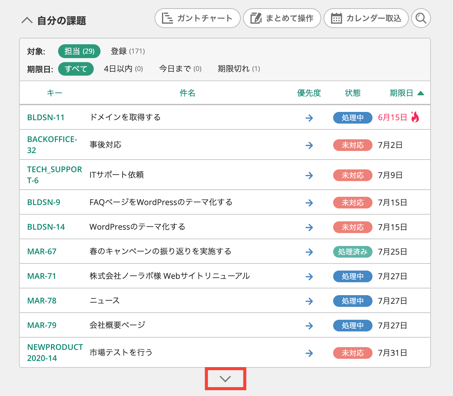Collapse the 自分の課題 section chevron
The width and height of the screenshot is (453, 396).
tap(27, 21)
